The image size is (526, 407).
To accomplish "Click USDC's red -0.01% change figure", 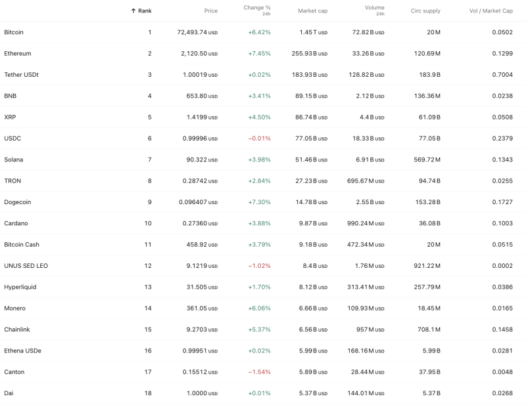I will click(259, 137).
